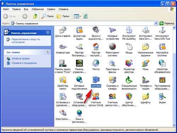Click the scrollbar up arrow
177x133 pixels.
(174, 28)
